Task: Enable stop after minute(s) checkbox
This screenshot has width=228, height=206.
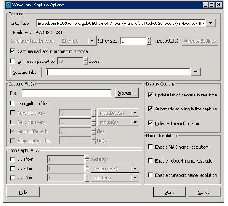Action: (13, 178)
